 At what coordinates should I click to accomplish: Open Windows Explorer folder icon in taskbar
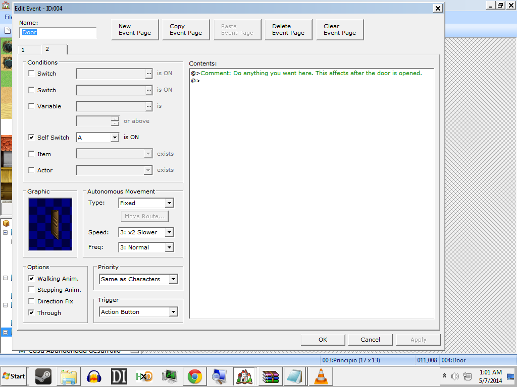pyautogui.click(x=69, y=376)
